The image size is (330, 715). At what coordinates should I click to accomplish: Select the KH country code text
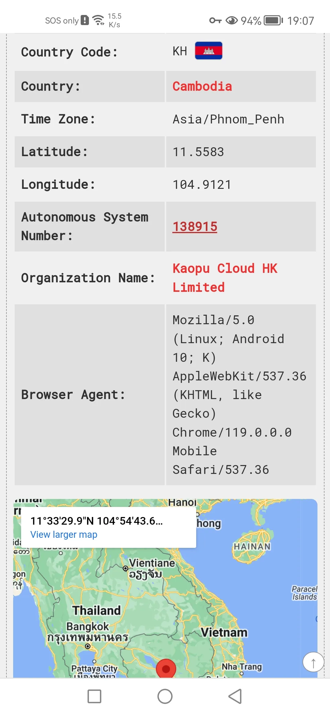point(180,51)
